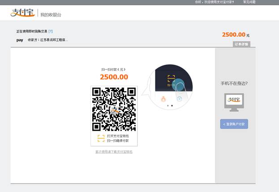Click the 手机不在身边? prompt text

[234, 83]
